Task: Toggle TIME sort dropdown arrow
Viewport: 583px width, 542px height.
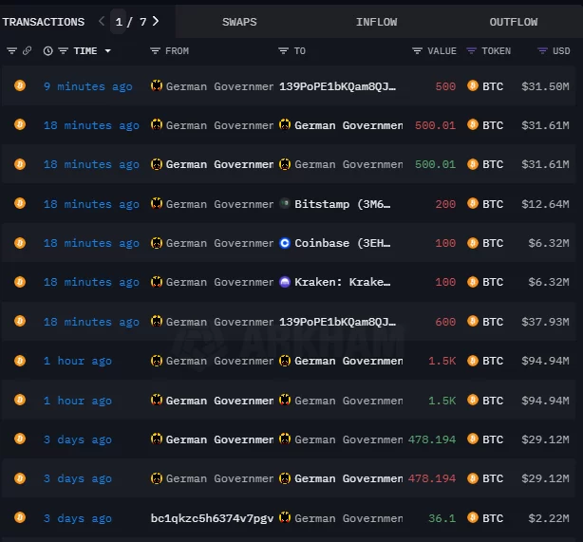Action: click(x=107, y=51)
